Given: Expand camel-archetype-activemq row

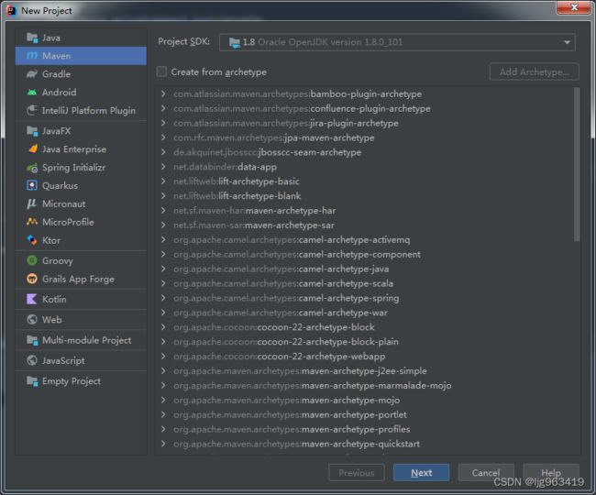Looking at the screenshot, I should pos(163,239).
